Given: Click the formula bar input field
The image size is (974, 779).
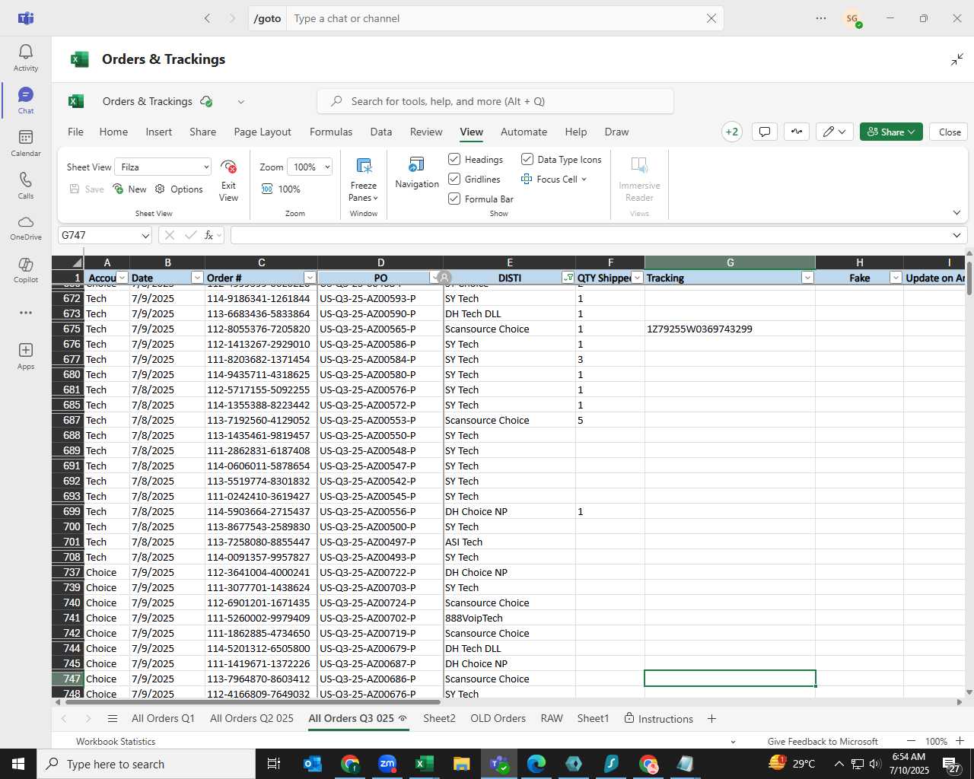Looking at the screenshot, I should 589,236.
